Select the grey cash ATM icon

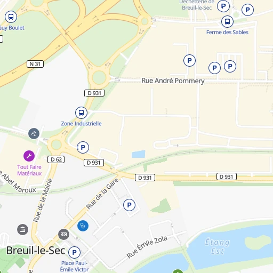[63, 234]
